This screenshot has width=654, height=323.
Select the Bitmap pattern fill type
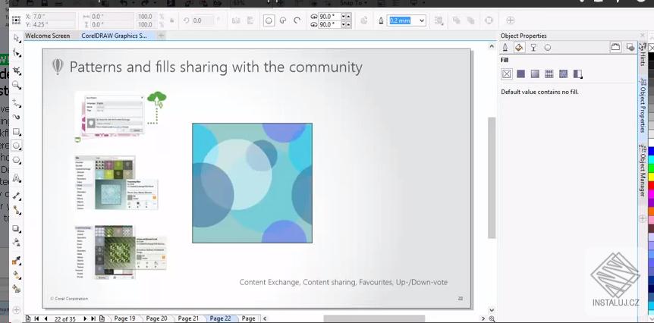click(563, 74)
